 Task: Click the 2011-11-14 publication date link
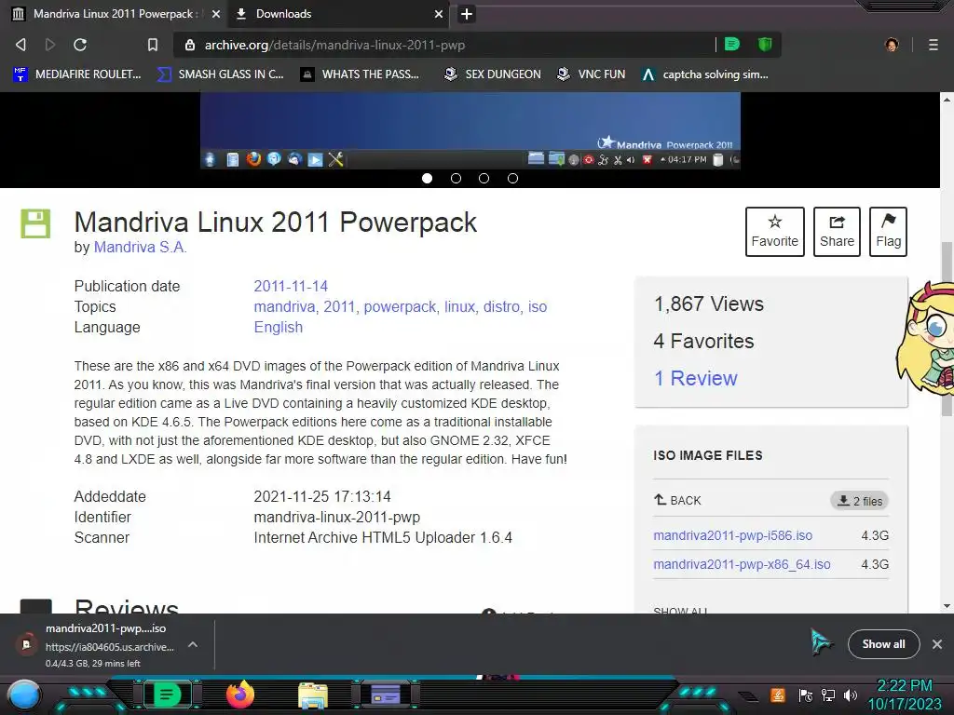291,286
